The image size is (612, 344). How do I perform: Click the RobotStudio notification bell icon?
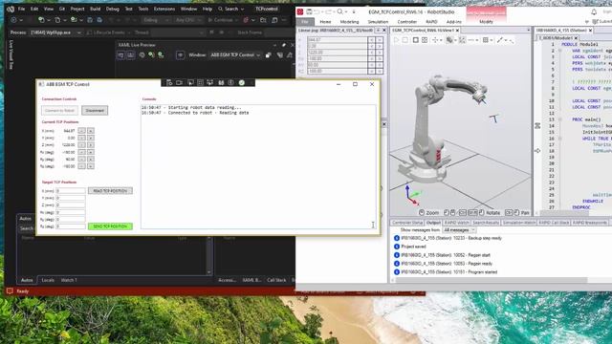tap(594, 12)
